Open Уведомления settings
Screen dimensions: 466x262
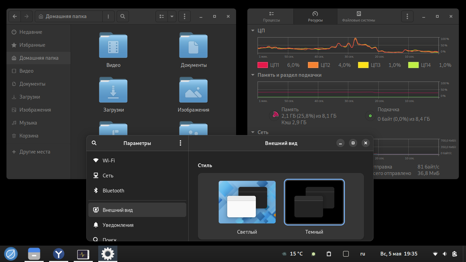137,225
